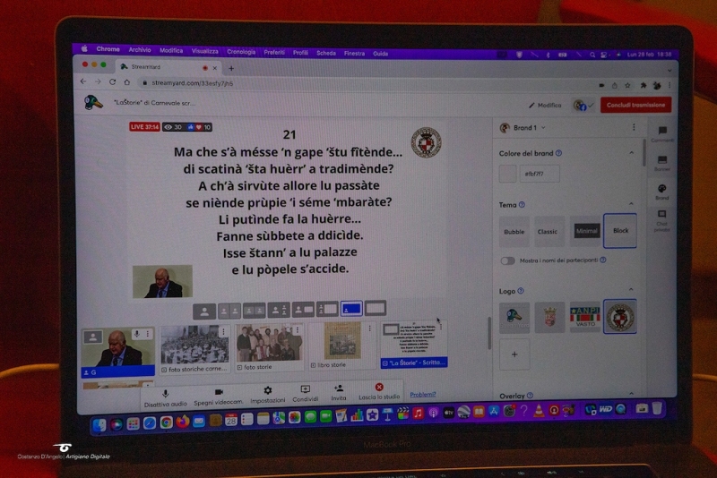Collapse the Tema section
The image size is (717, 478).
click(632, 203)
